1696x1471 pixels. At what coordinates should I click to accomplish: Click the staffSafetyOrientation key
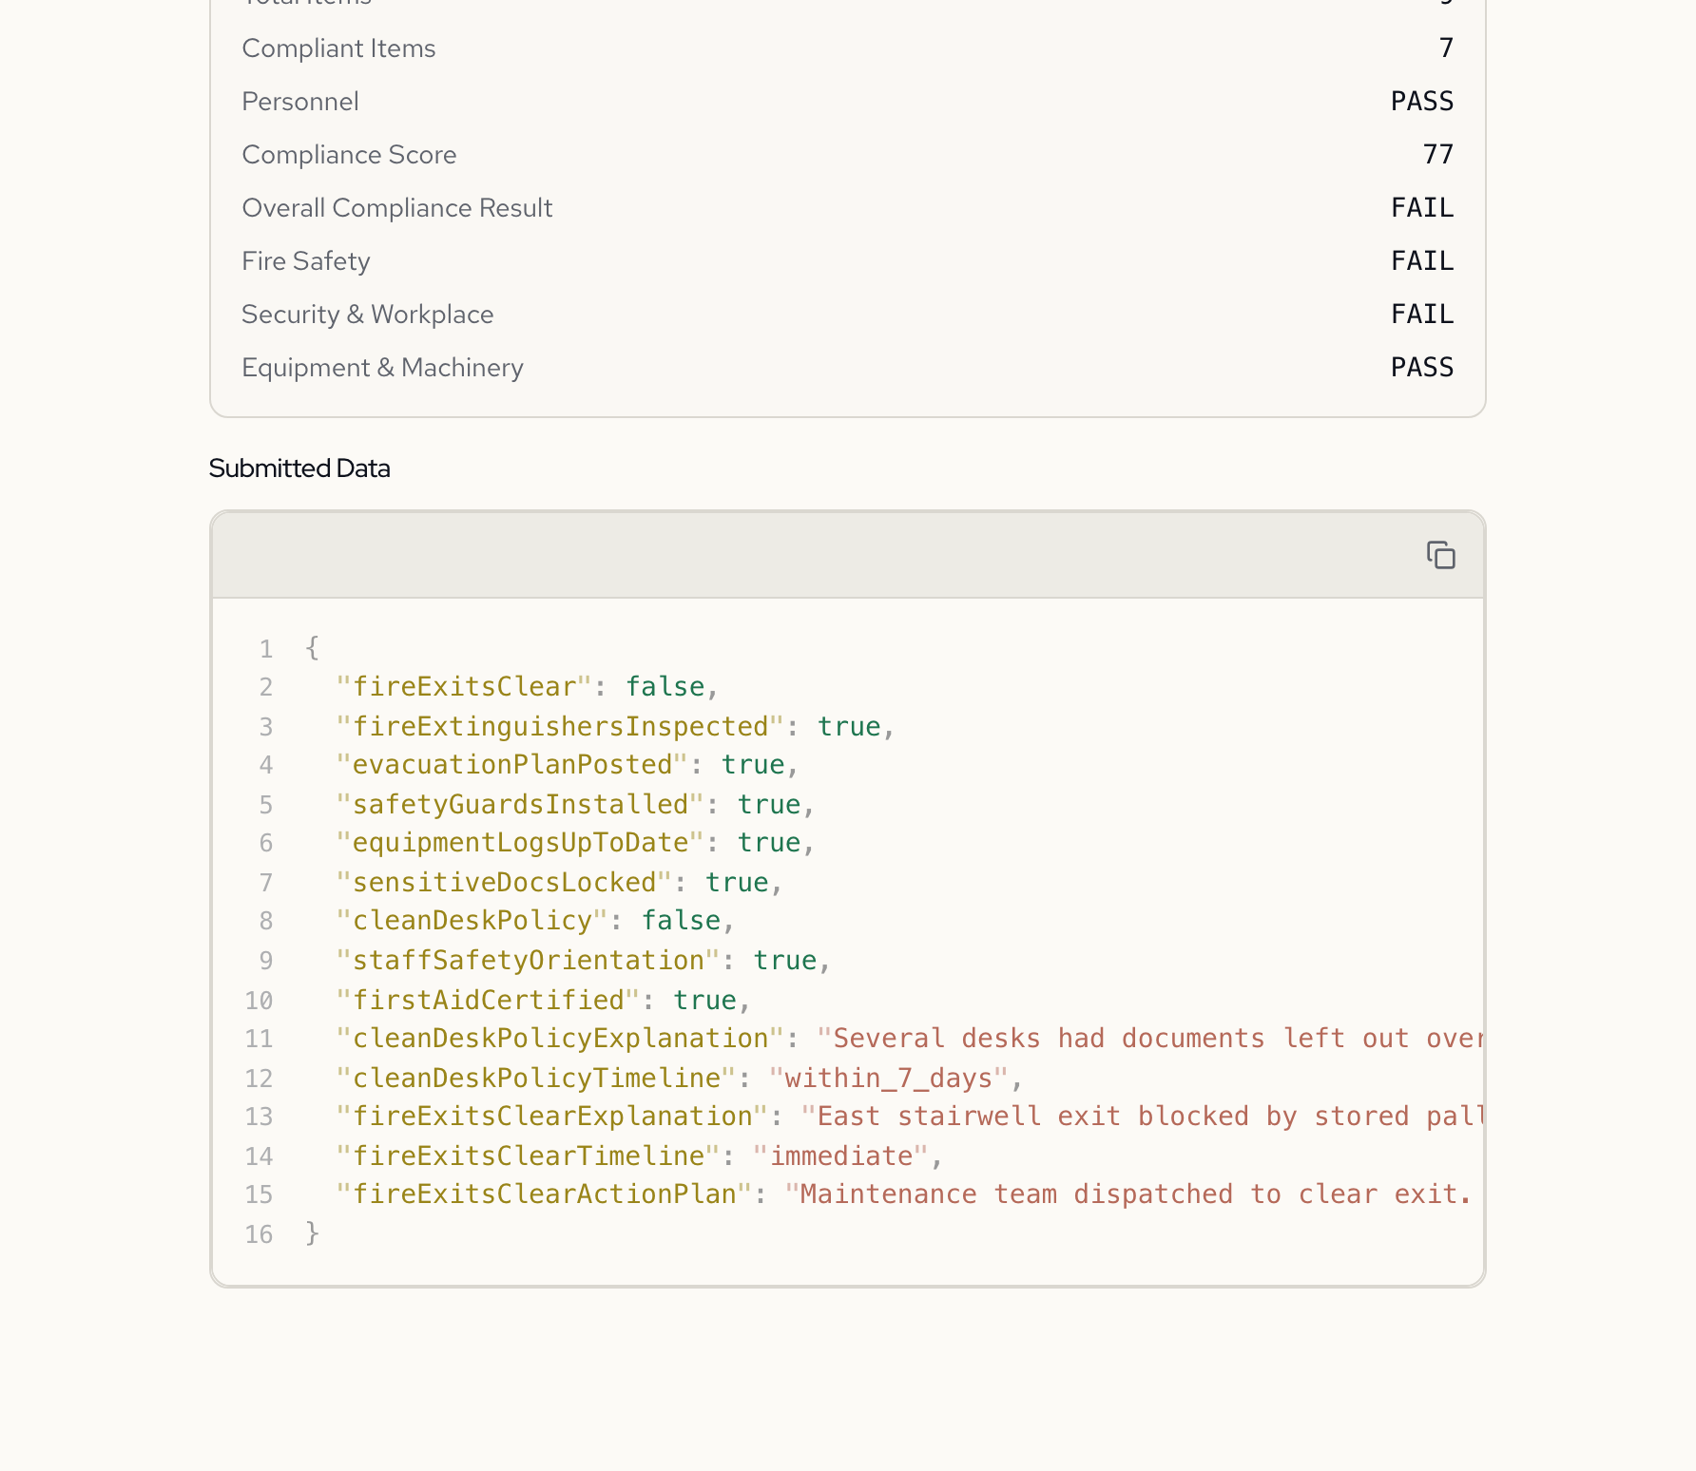(529, 961)
